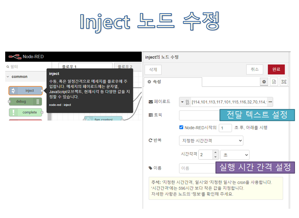
Task: Click the 'inject의 노드 수정' title
Action: [162, 57]
